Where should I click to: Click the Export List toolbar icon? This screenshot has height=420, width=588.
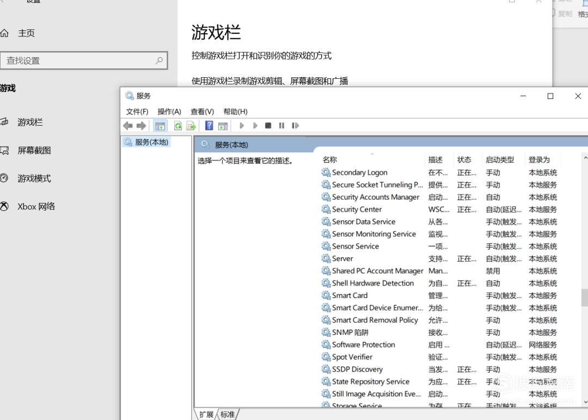click(191, 126)
